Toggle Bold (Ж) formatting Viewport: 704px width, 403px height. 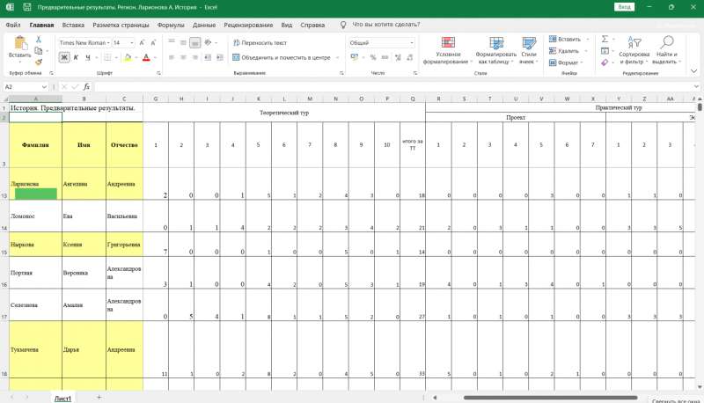click(x=64, y=57)
